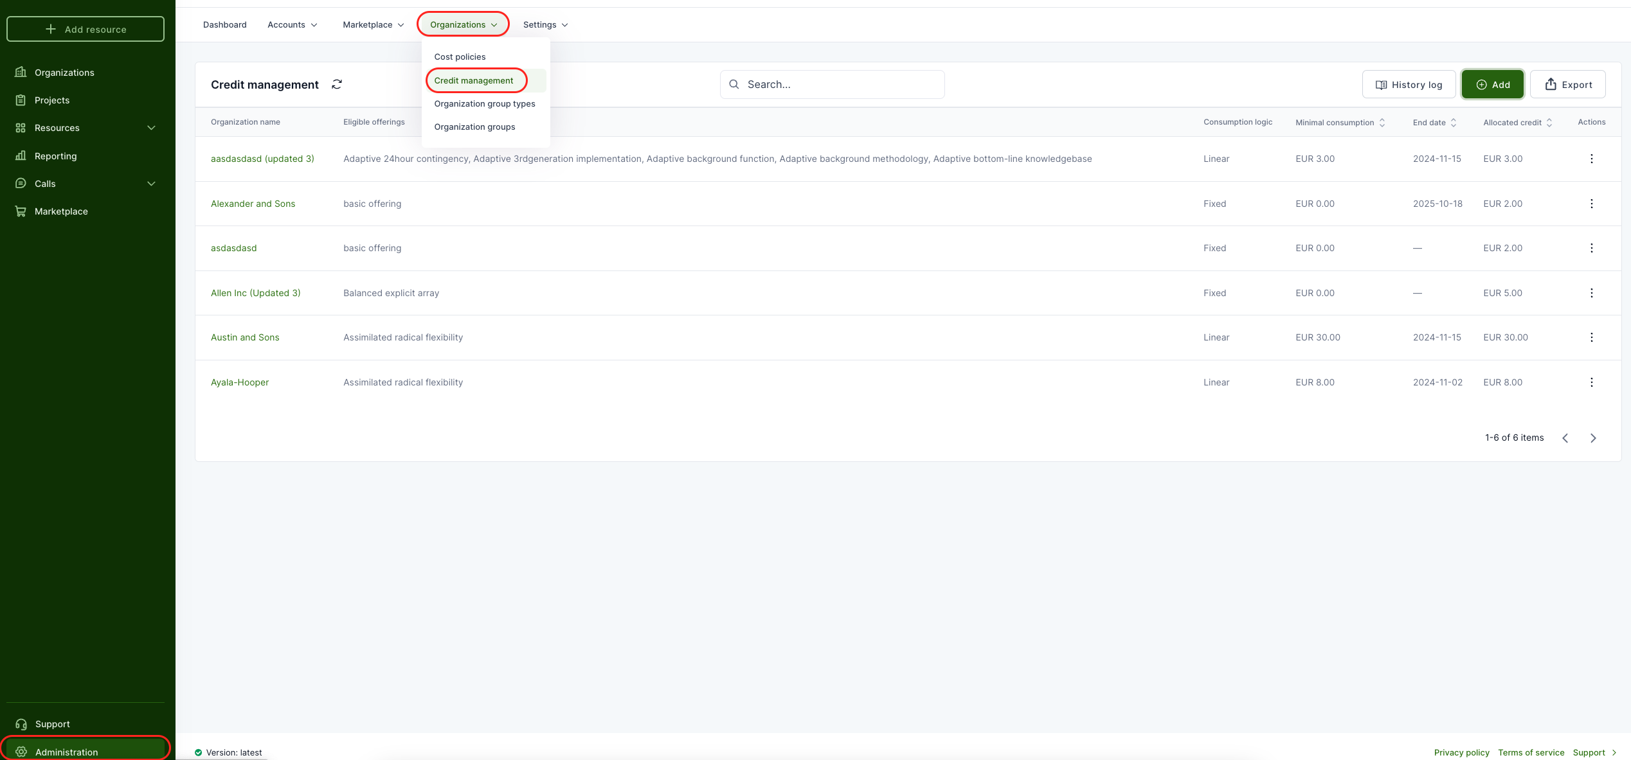This screenshot has height=760, width=1631.
Task: Go to previous page of results
Action: 1565,438
